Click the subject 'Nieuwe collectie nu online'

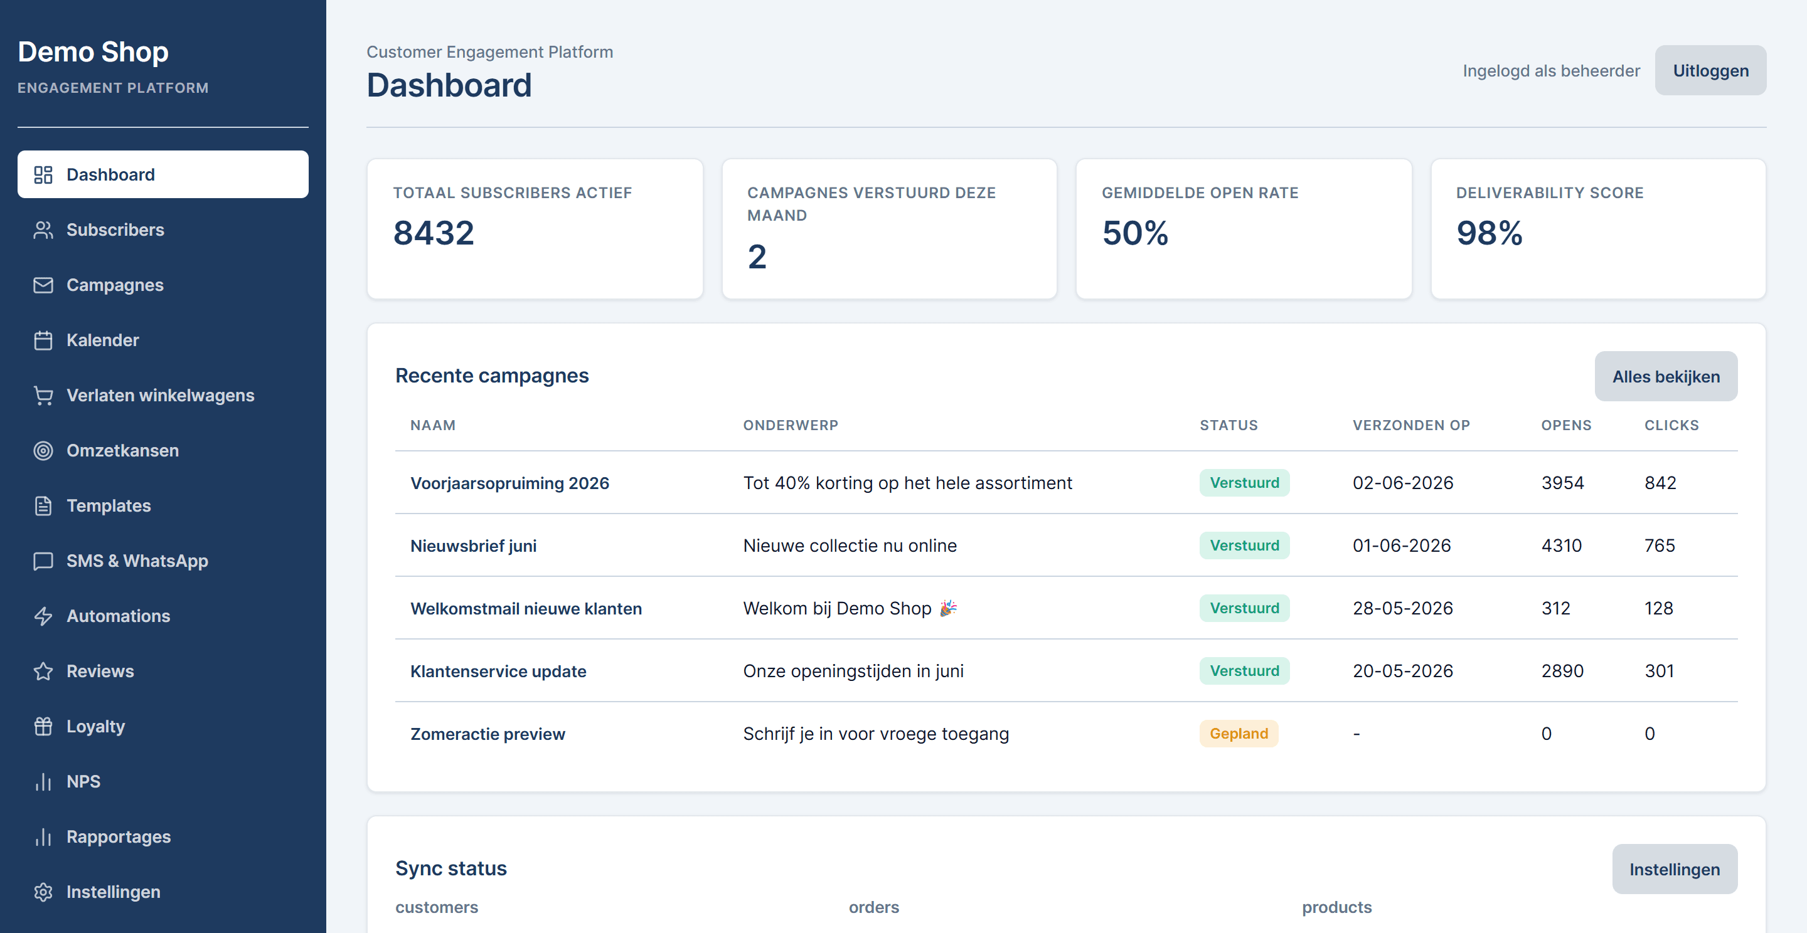point(850,546)
